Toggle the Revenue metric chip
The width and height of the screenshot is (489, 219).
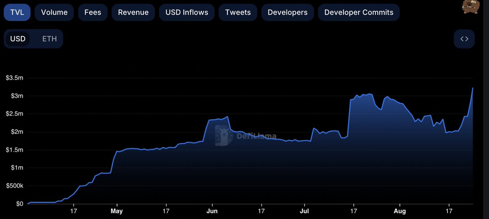(x=133, y=12)
